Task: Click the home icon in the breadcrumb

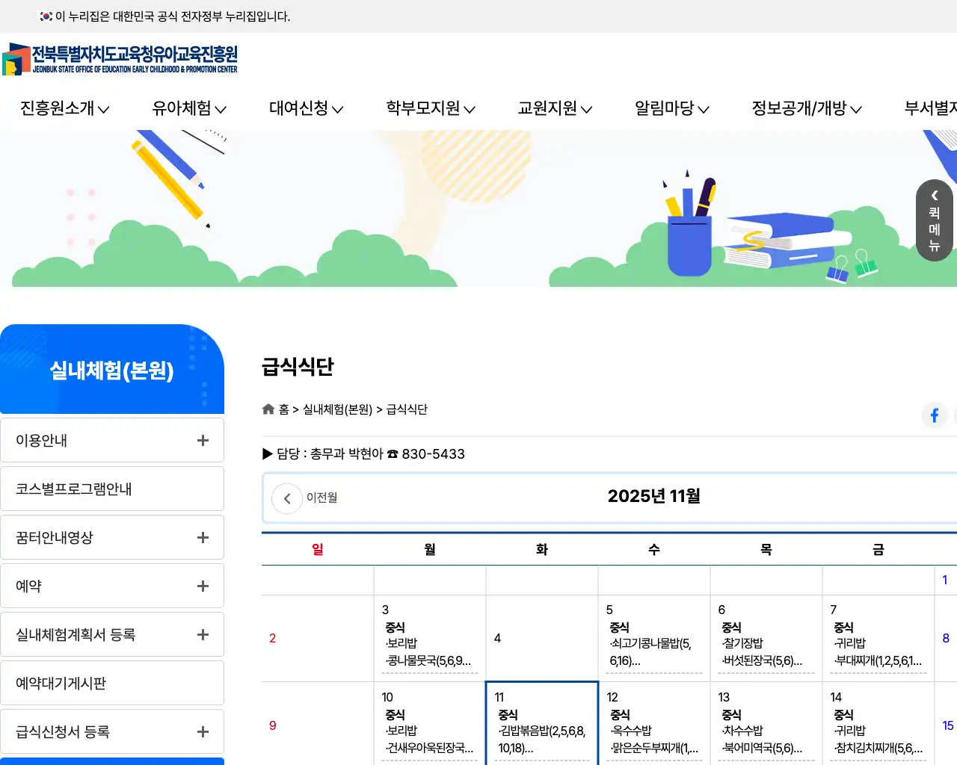Action: [x=268, y=409]
